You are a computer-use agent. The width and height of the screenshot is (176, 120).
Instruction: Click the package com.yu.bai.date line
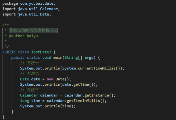(x=29, y=4)
